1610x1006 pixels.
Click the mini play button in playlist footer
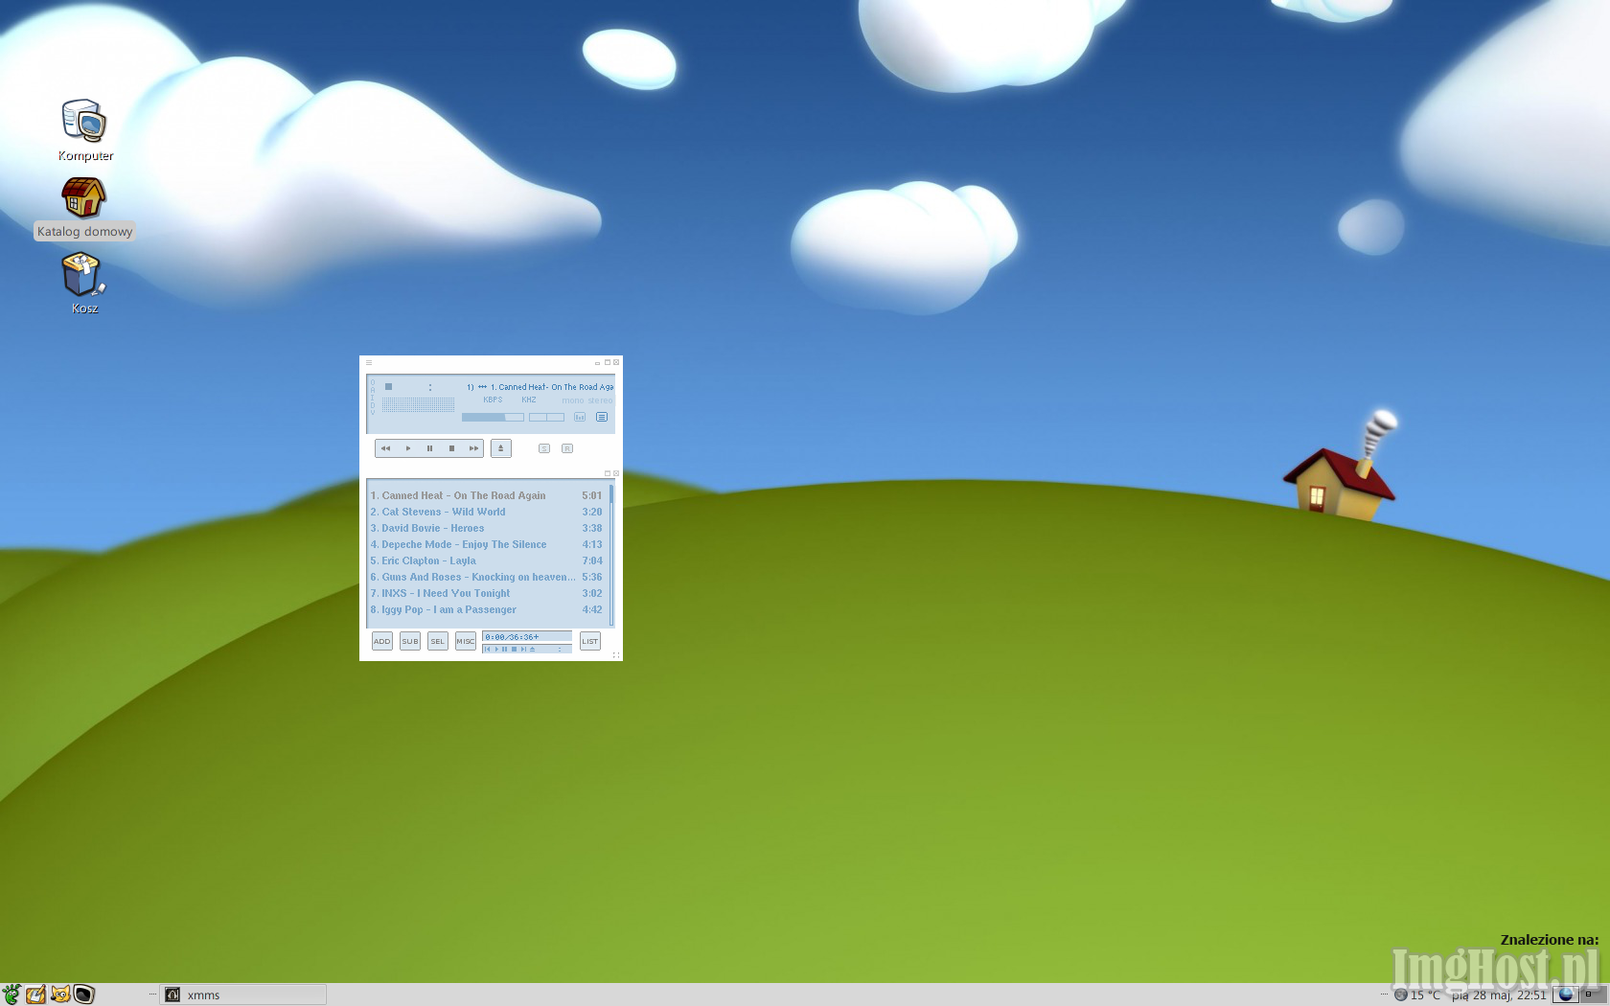[496, 649]
